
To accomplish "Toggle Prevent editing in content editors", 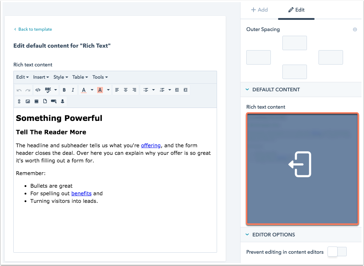I will [x=337, y=252].
